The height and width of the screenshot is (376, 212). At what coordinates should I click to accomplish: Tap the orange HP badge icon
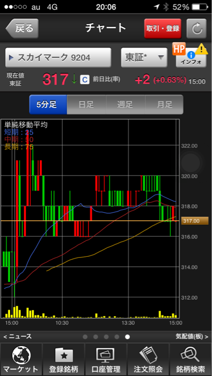point(179,49)
